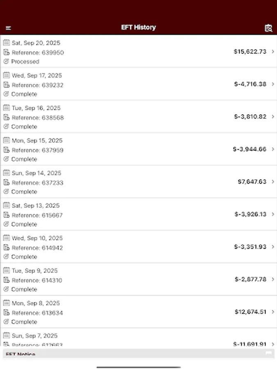
Task: Click the calendar icon on Sep 8 row
Action: click(x=6, y=303)
